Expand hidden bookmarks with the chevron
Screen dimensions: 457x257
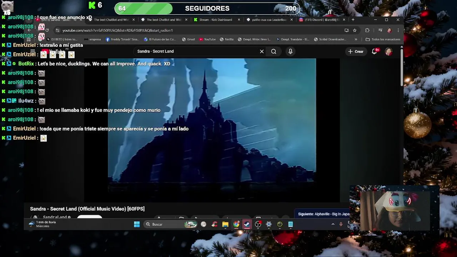[356, 39]
